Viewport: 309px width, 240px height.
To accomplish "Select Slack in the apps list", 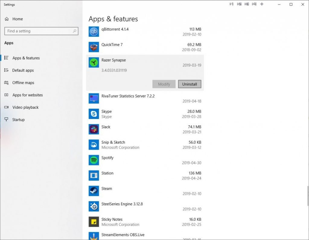I will click(x=106, y=127).
